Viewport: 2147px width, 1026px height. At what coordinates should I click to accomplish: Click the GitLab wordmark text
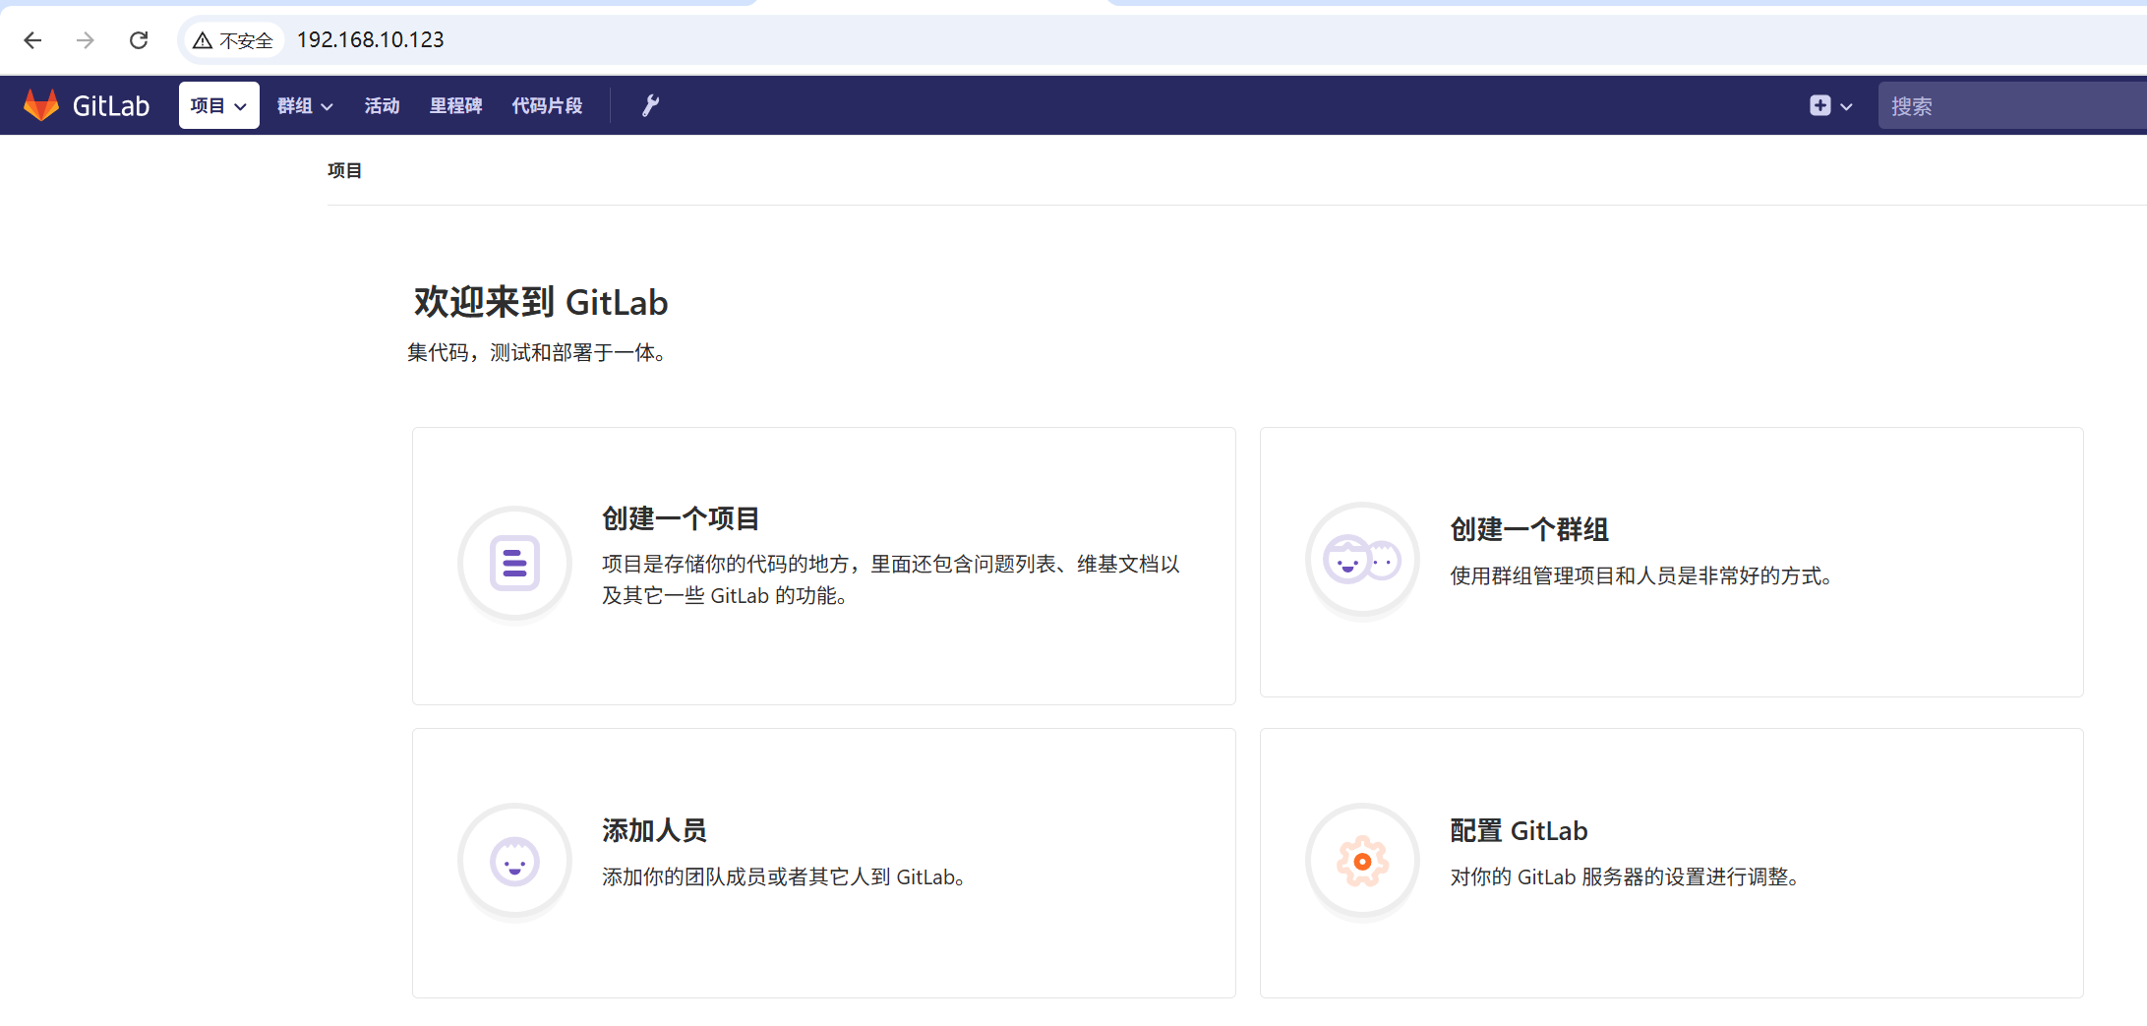[x=111, y=105]
